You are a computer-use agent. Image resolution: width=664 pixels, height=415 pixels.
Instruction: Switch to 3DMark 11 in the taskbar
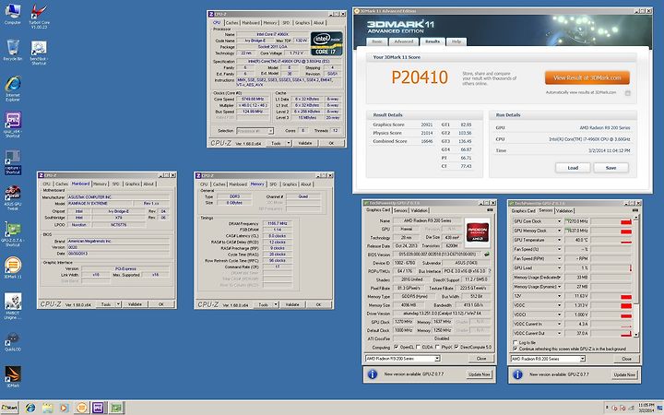81,408
